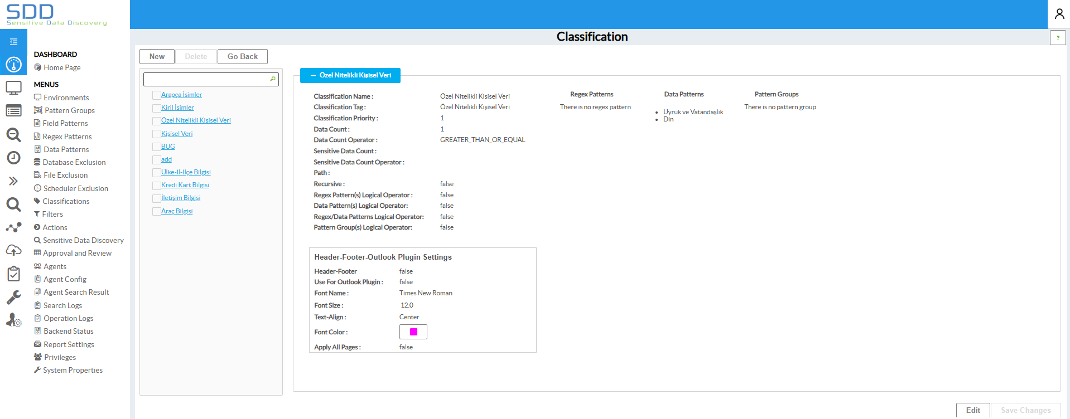
Task: Click the SDD Sensitive Data Discovery logo
Action: [56, 14]
